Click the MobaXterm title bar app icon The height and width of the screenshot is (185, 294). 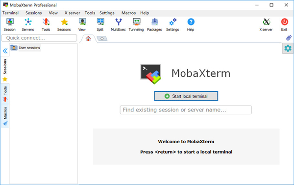pyautogui.click(x=5, y=5)
